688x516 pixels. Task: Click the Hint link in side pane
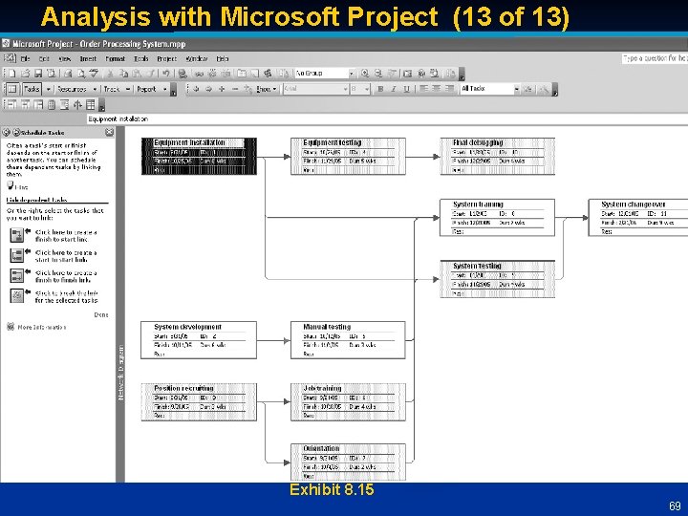17,186
